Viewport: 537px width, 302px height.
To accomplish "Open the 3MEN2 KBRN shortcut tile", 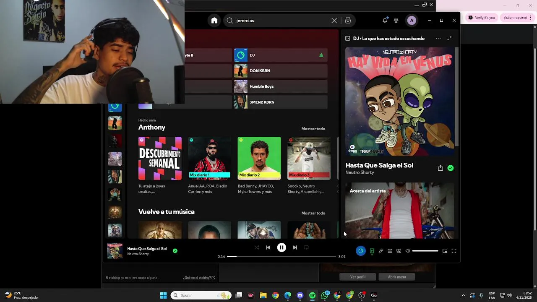I will [281, 102].
